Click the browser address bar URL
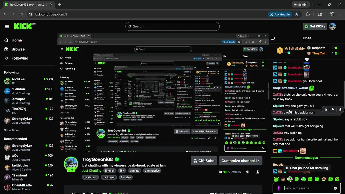The height and width of the screenshot is (194, 345). [51, 14]
